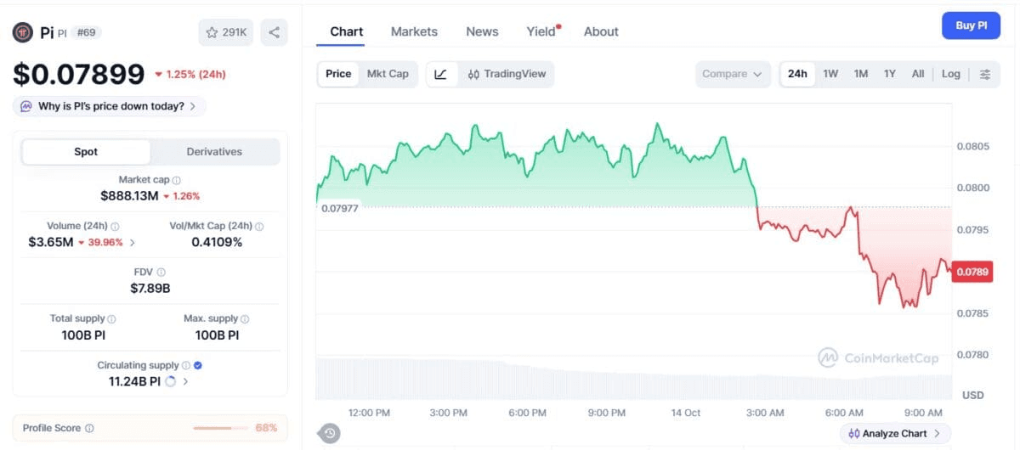Click the 14 Oct date axis label

point(686,413)
